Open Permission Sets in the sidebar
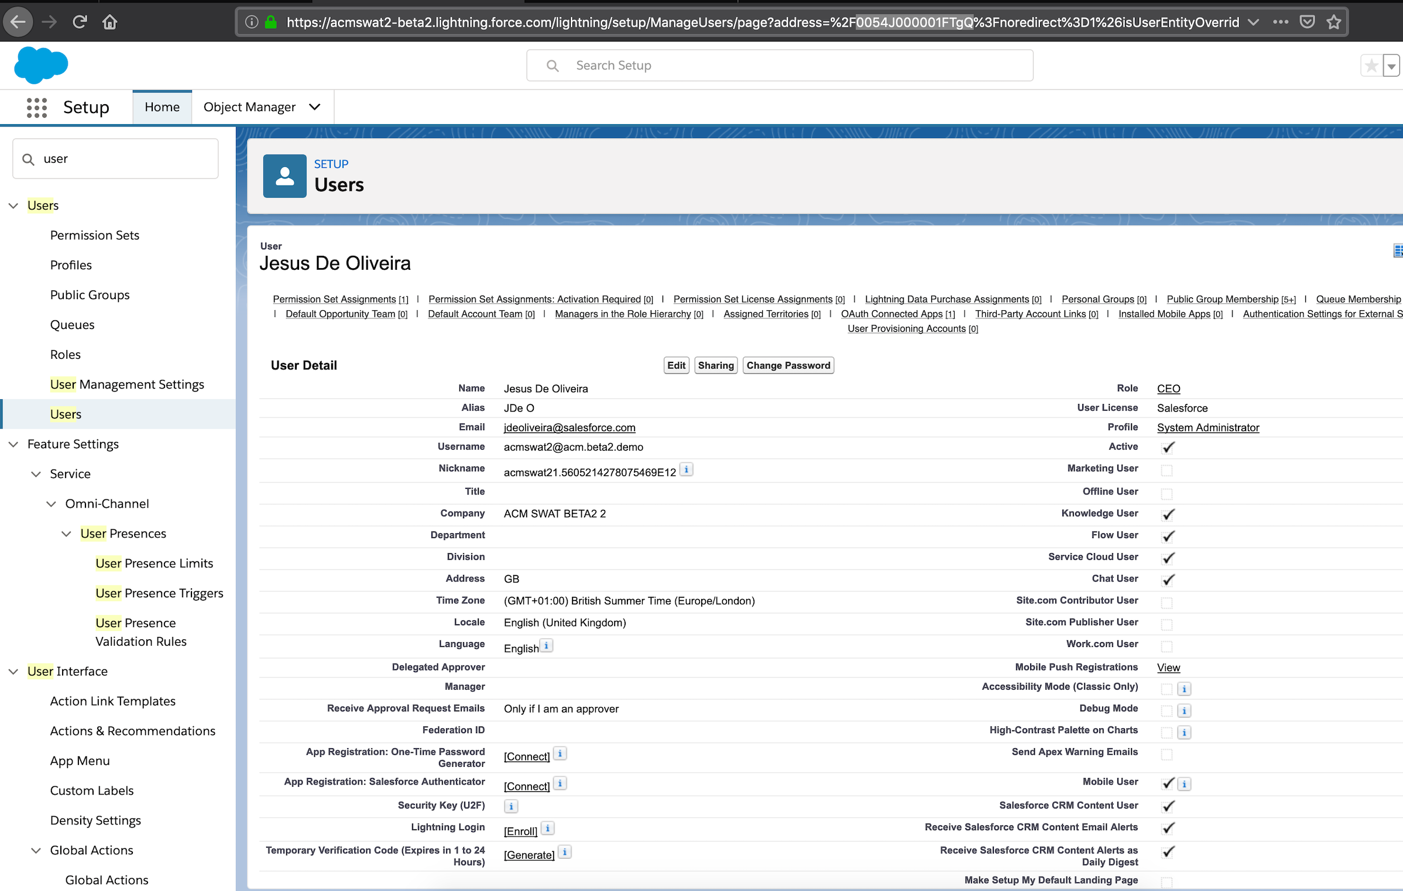Image resolution: width=1403 pixels, height=891 pixels. tap(95, 235)
